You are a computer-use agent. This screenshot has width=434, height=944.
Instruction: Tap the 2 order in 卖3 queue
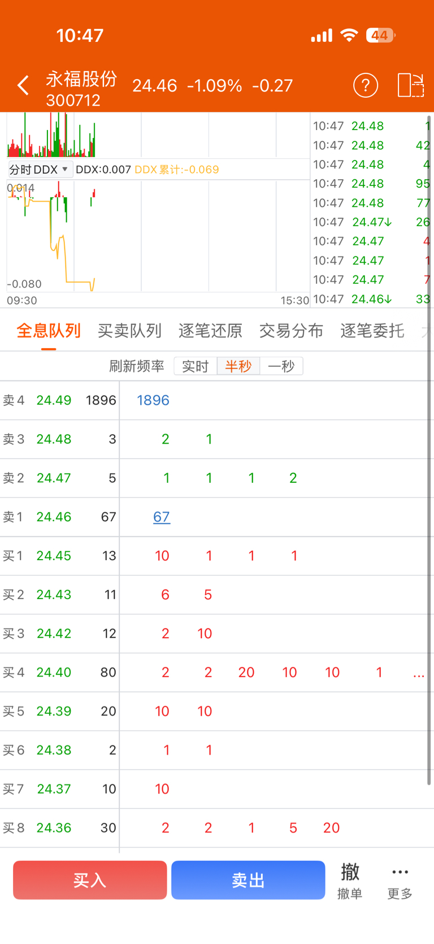166,439
